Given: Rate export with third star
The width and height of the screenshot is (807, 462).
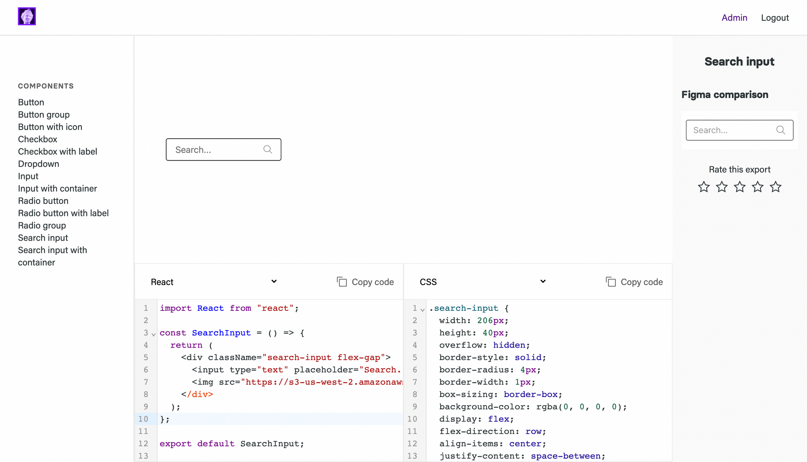Looking at the screenshot, I should click(x=740, y=187).
